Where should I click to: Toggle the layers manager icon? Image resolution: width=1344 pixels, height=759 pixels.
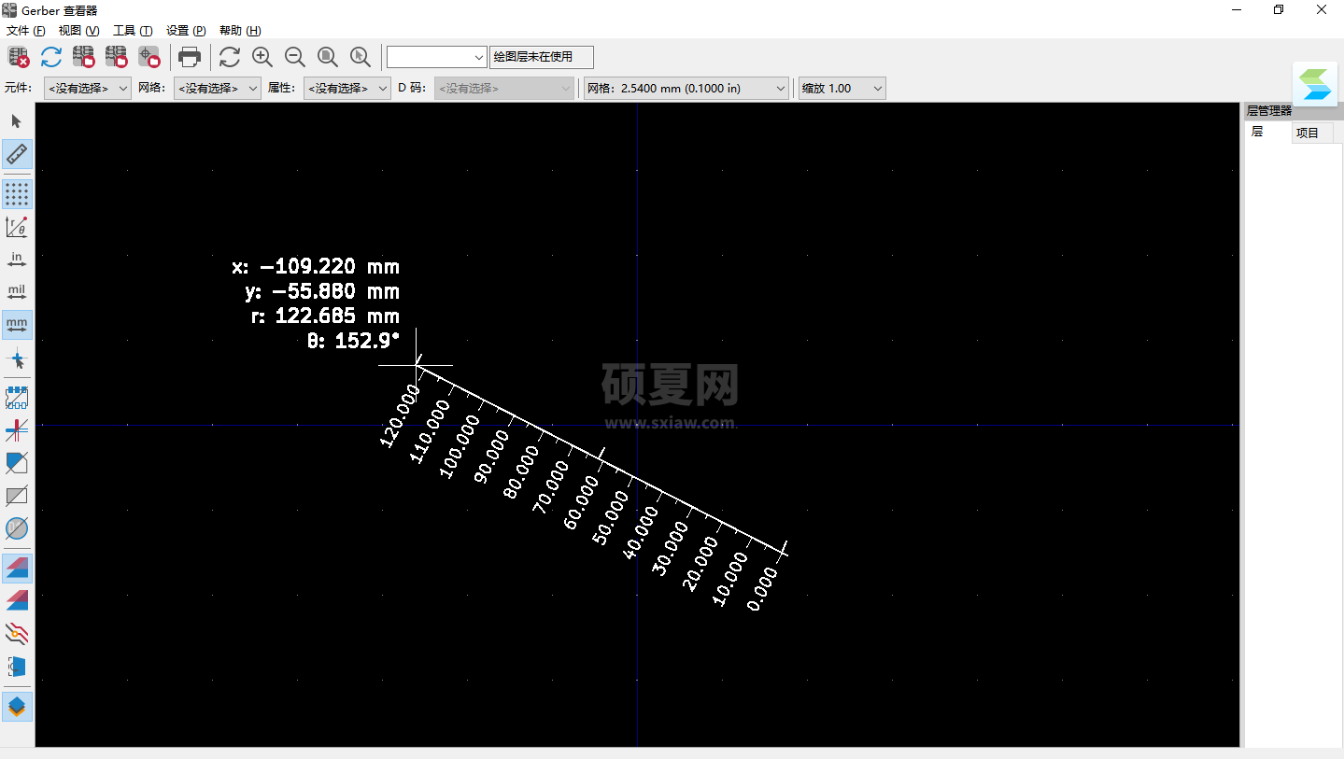pyautogui.click(x=17, y=707)
